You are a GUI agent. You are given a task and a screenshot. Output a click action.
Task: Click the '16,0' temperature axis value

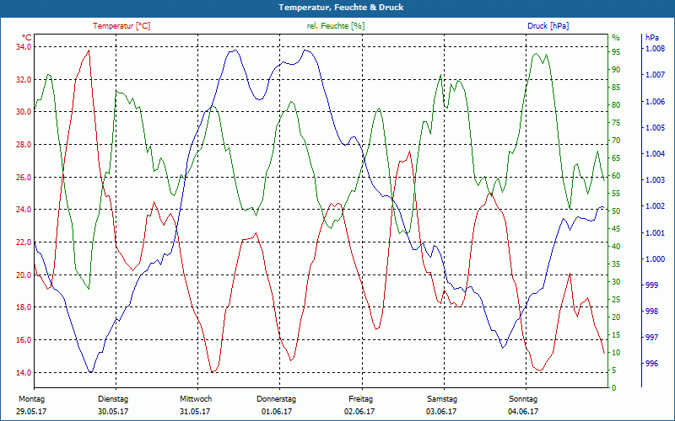24,340
